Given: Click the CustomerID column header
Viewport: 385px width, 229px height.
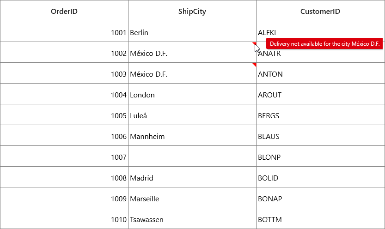Looking at the screenshot, I should tap(320, 11).
